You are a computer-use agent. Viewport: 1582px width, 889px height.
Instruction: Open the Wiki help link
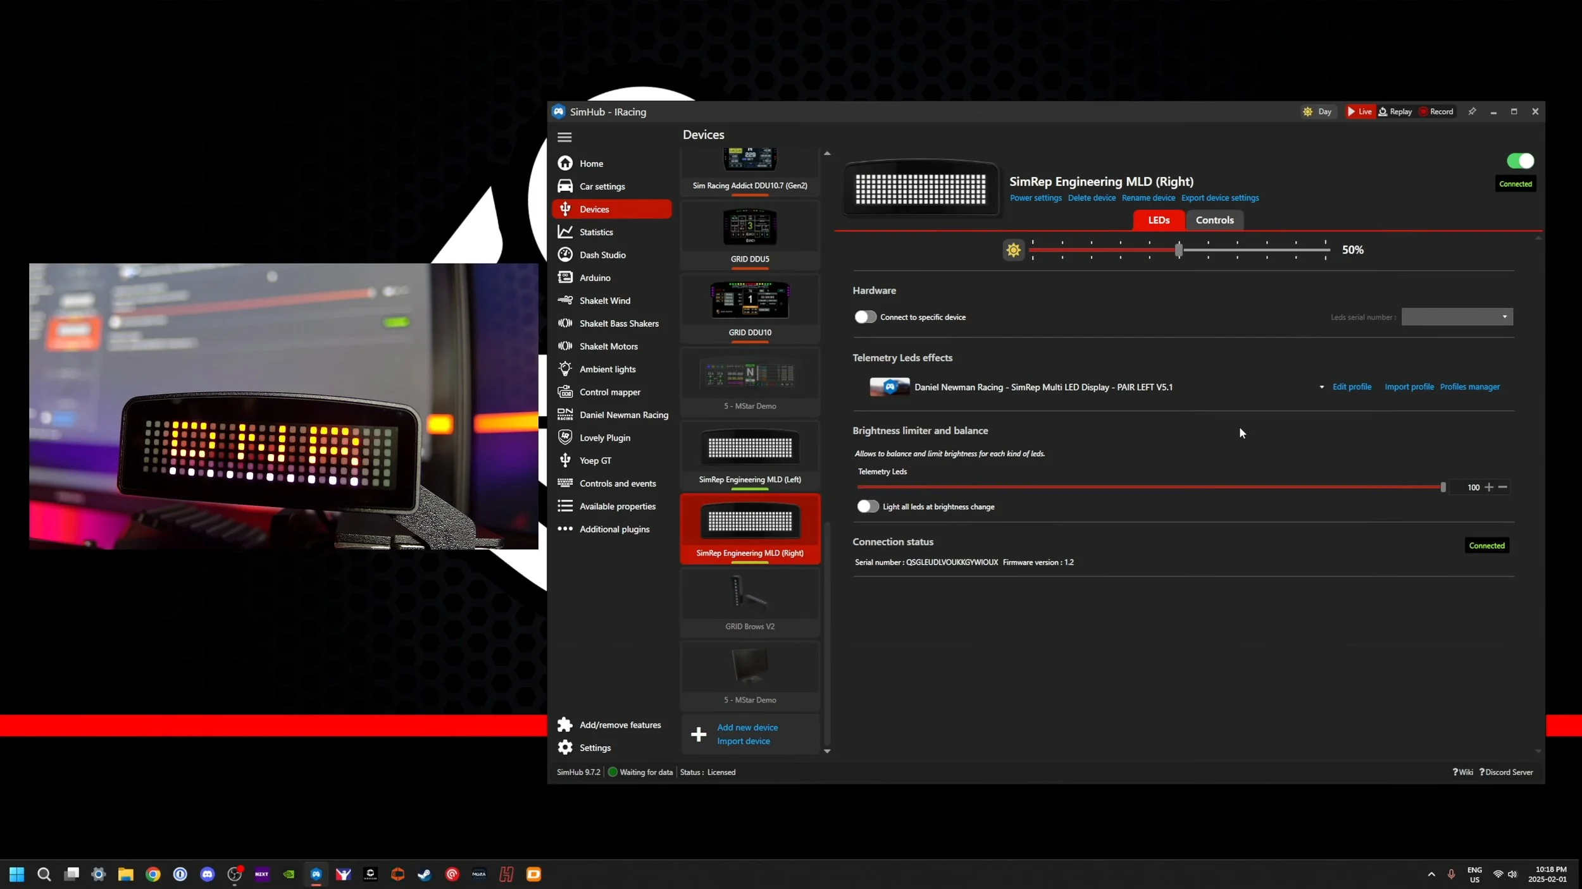(1462, 772)
